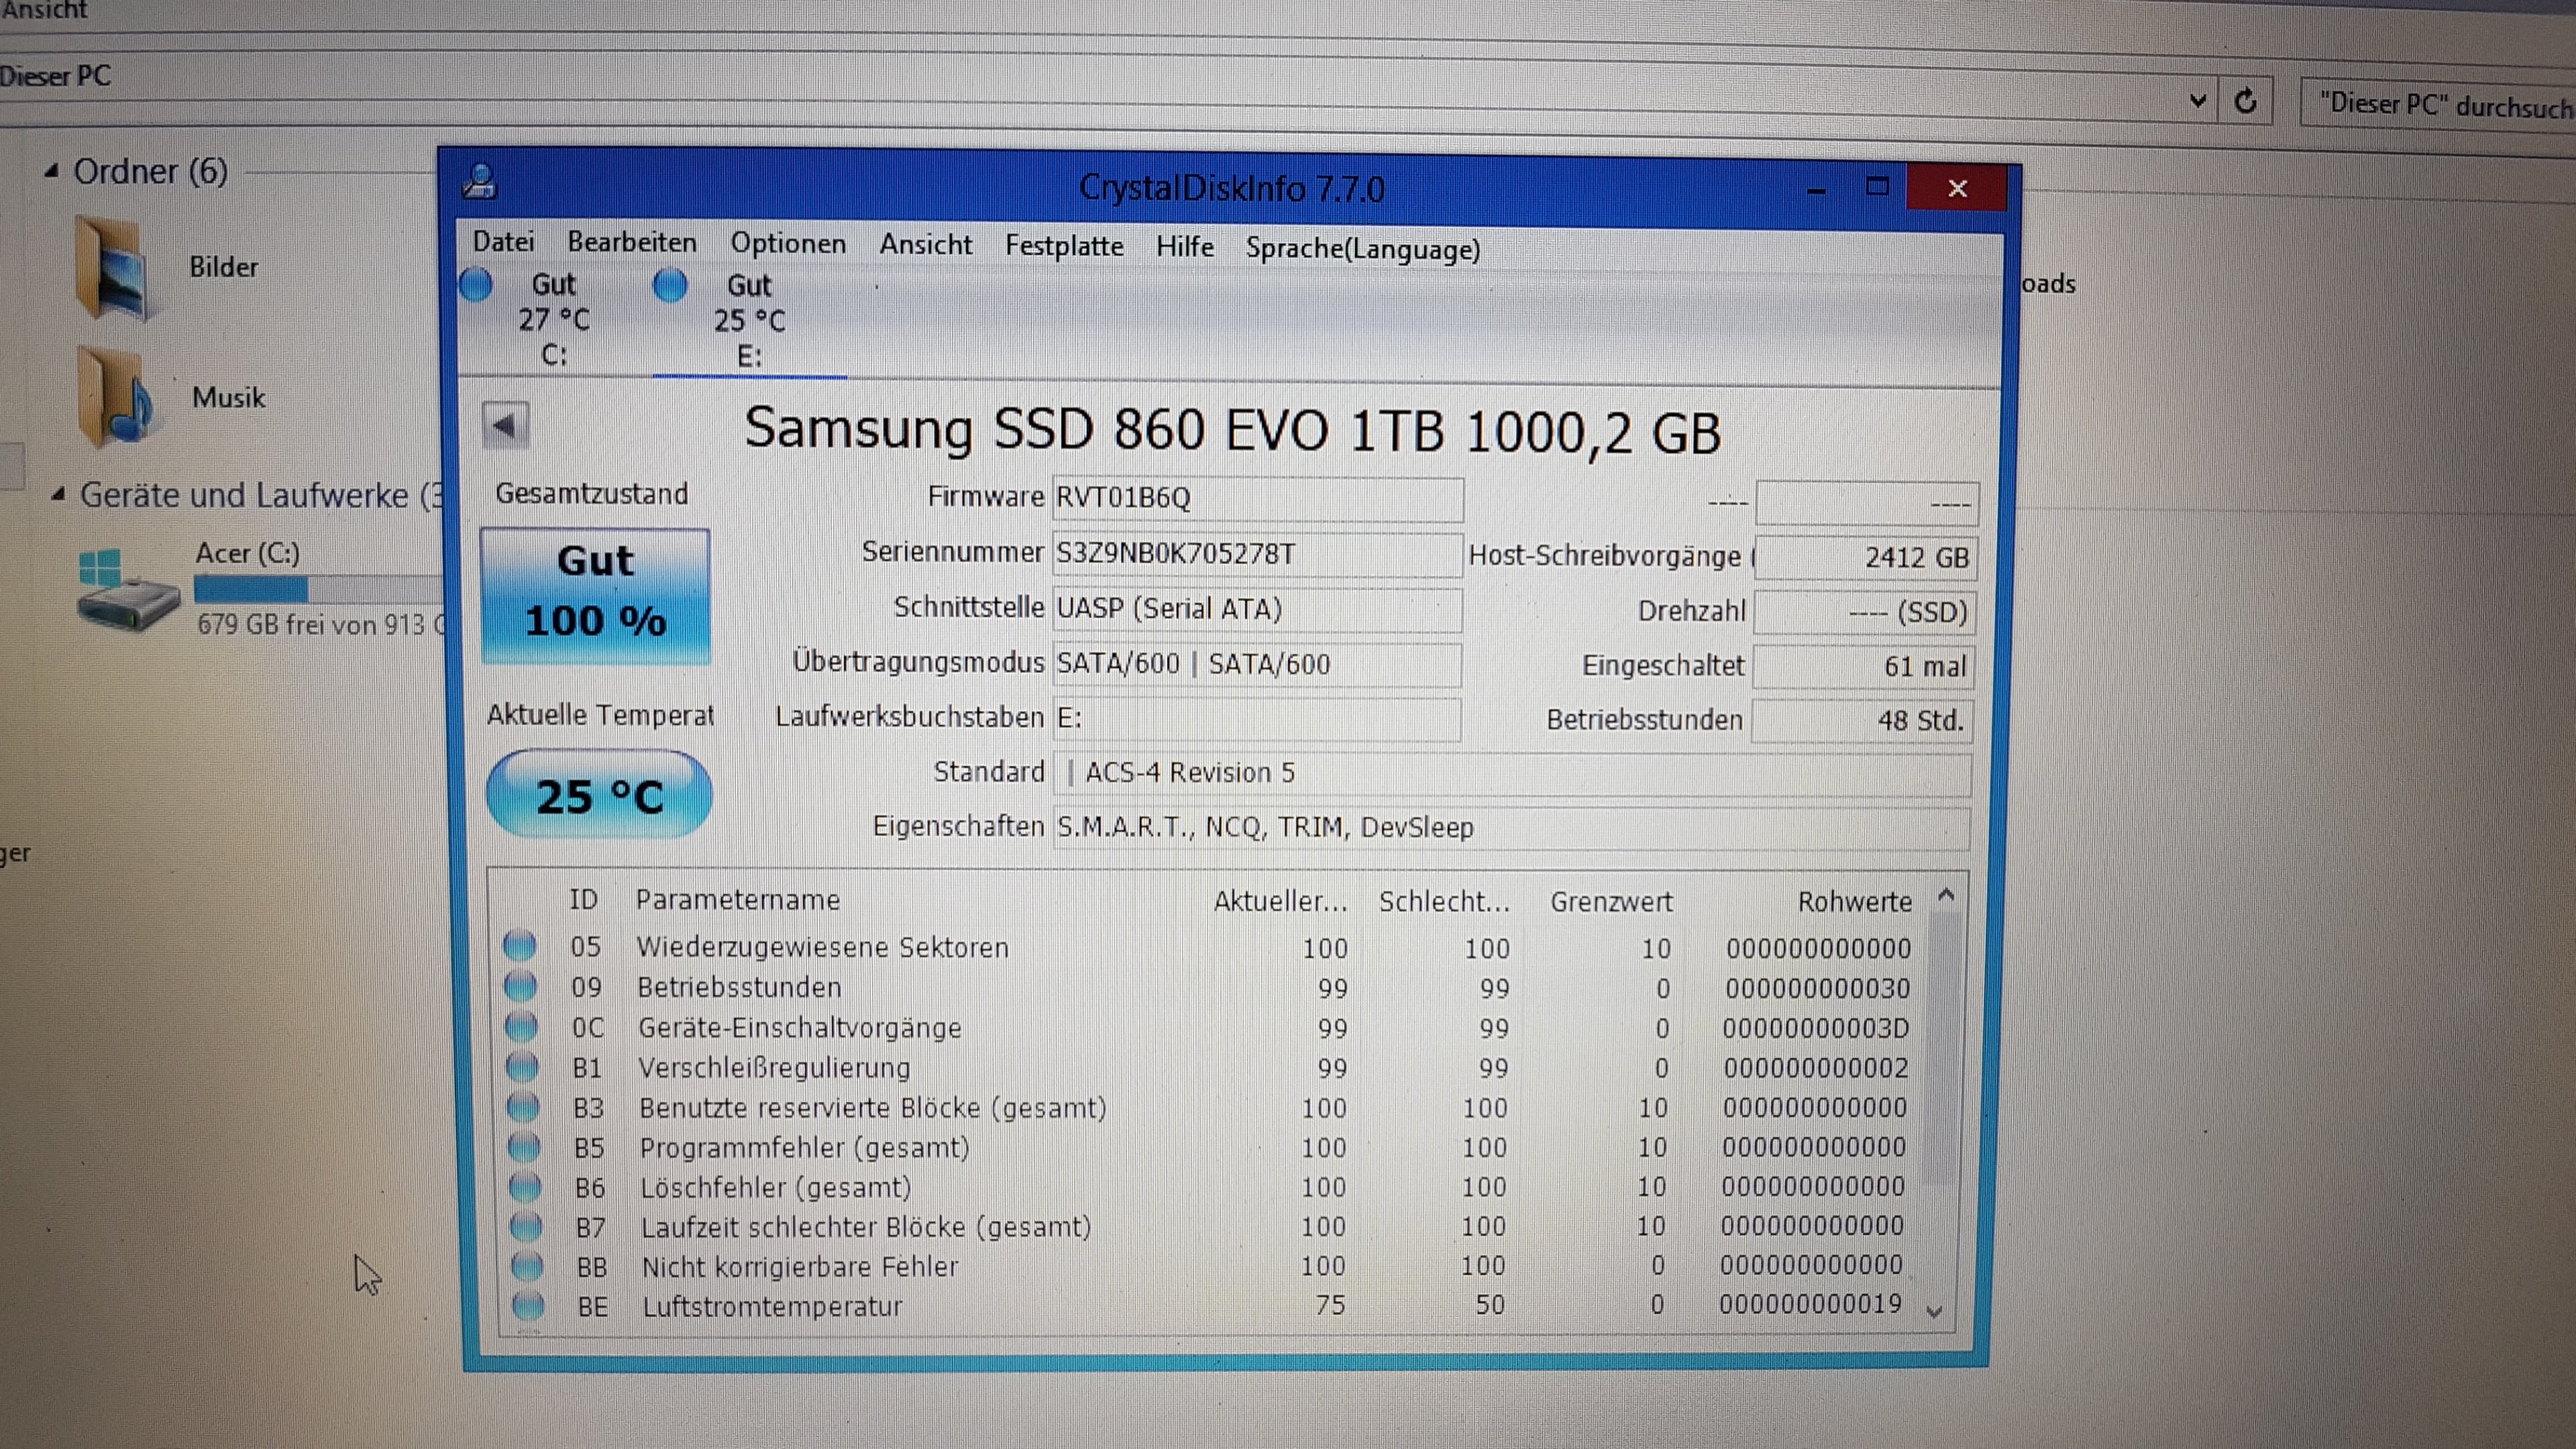
Task: Open the Festplatte menu
Action: pos(1064,245)
